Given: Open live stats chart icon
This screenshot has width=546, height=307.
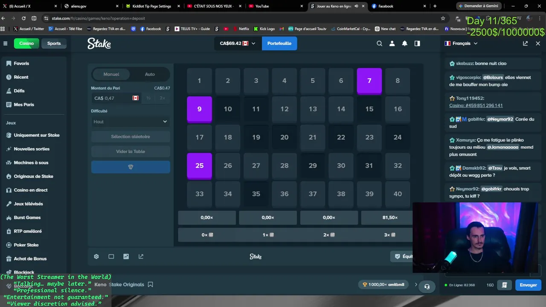Looking at the screenshot, I should [x=126, y=257].
